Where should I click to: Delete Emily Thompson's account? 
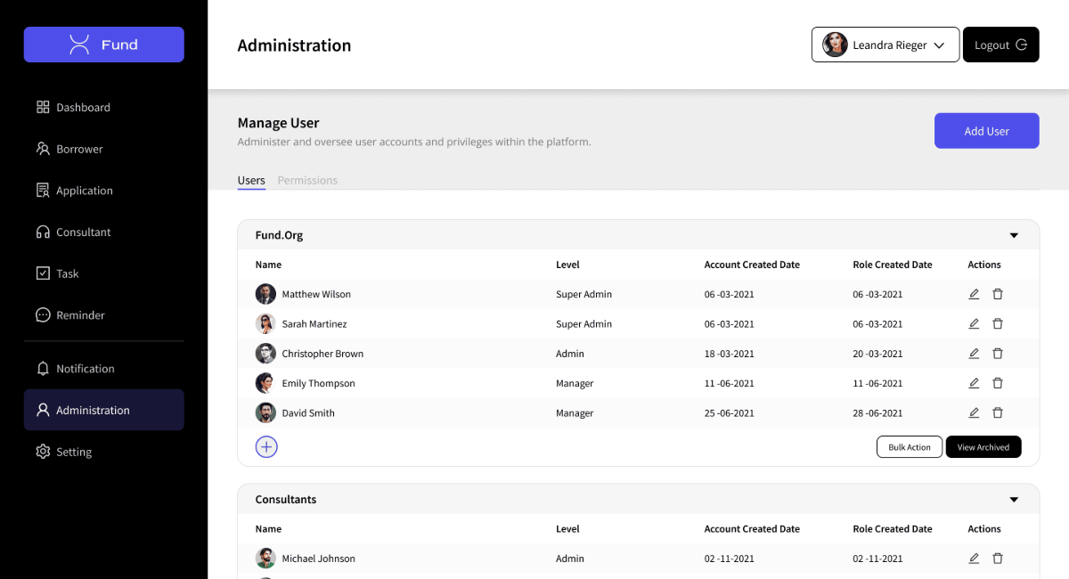(x=998, y=383)
